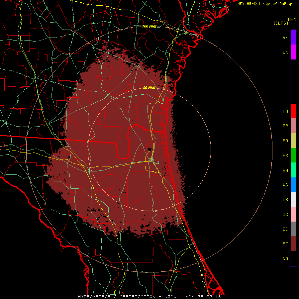Click the RA legend label

tap(285, 170)
